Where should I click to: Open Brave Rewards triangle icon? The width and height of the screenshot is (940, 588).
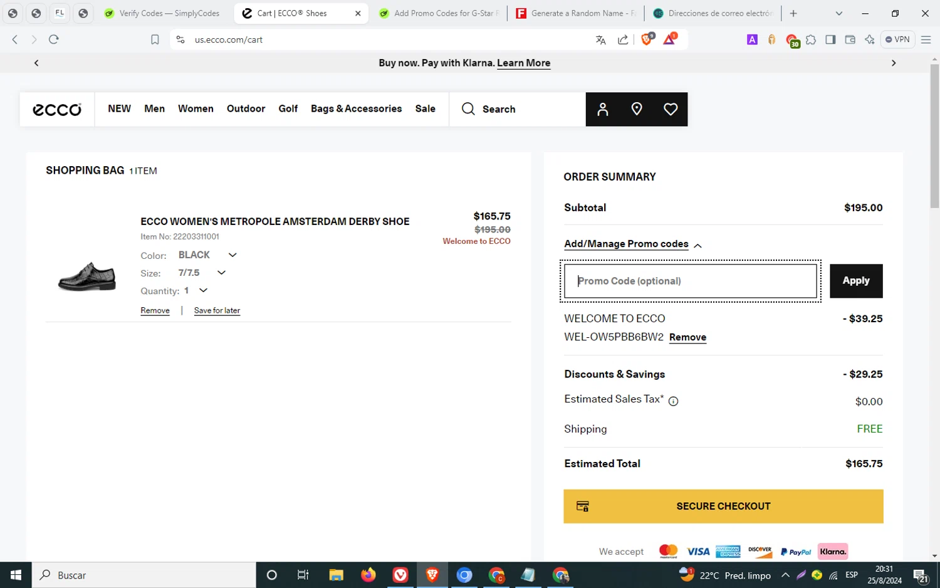[x=669, y=39]
